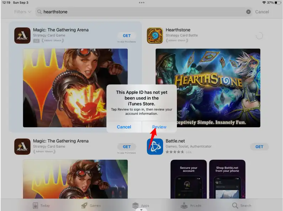Screen dimensions: 283x211
Task: Tap the three-dot multitasking menu at the top
Action: coord(142,2)
